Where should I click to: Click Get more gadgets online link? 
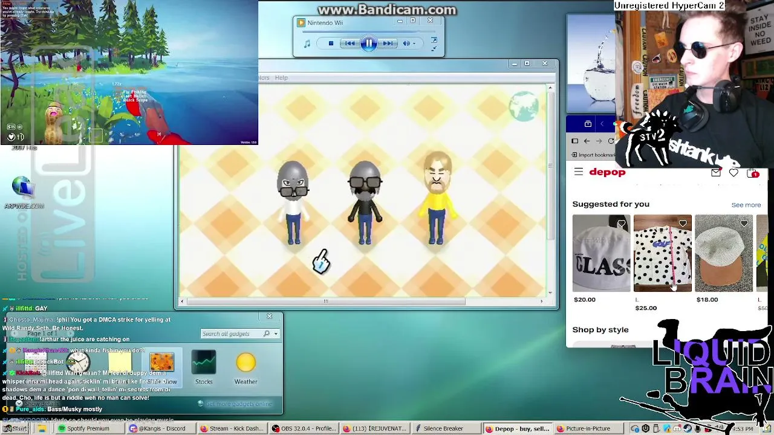click(x=239, y=404)
